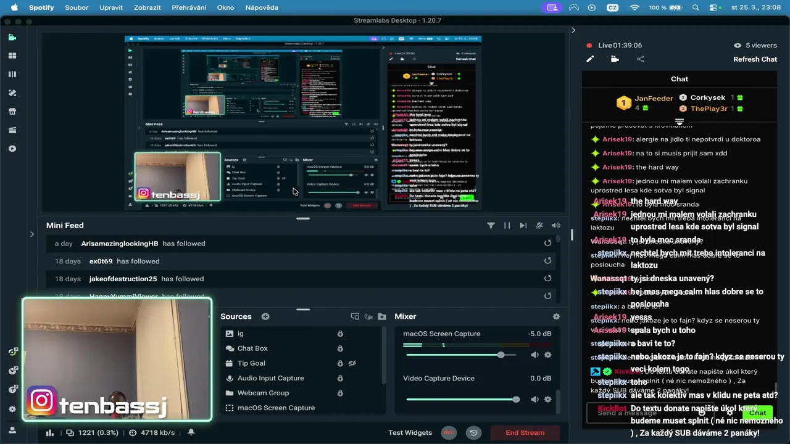
Task: Open the Nápověda menu
Action: tap(262, 7)
